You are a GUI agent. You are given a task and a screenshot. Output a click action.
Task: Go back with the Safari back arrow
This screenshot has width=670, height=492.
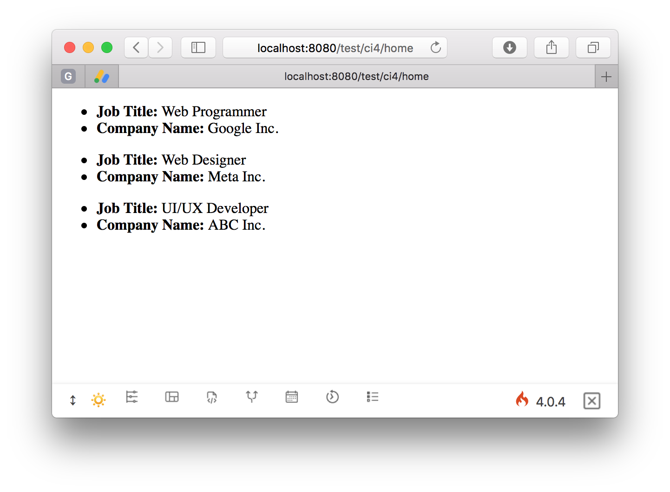click(x=136, y=47)
